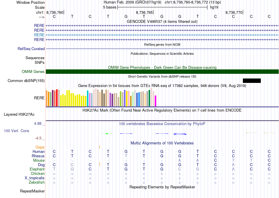
Task: Open the RepeatMasker track label
Action: click(x=32, y=191)
